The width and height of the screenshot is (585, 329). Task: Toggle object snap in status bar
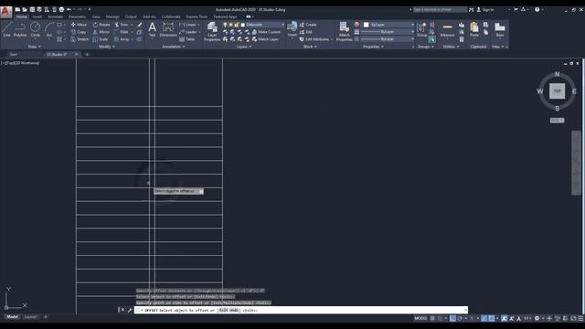492,318
